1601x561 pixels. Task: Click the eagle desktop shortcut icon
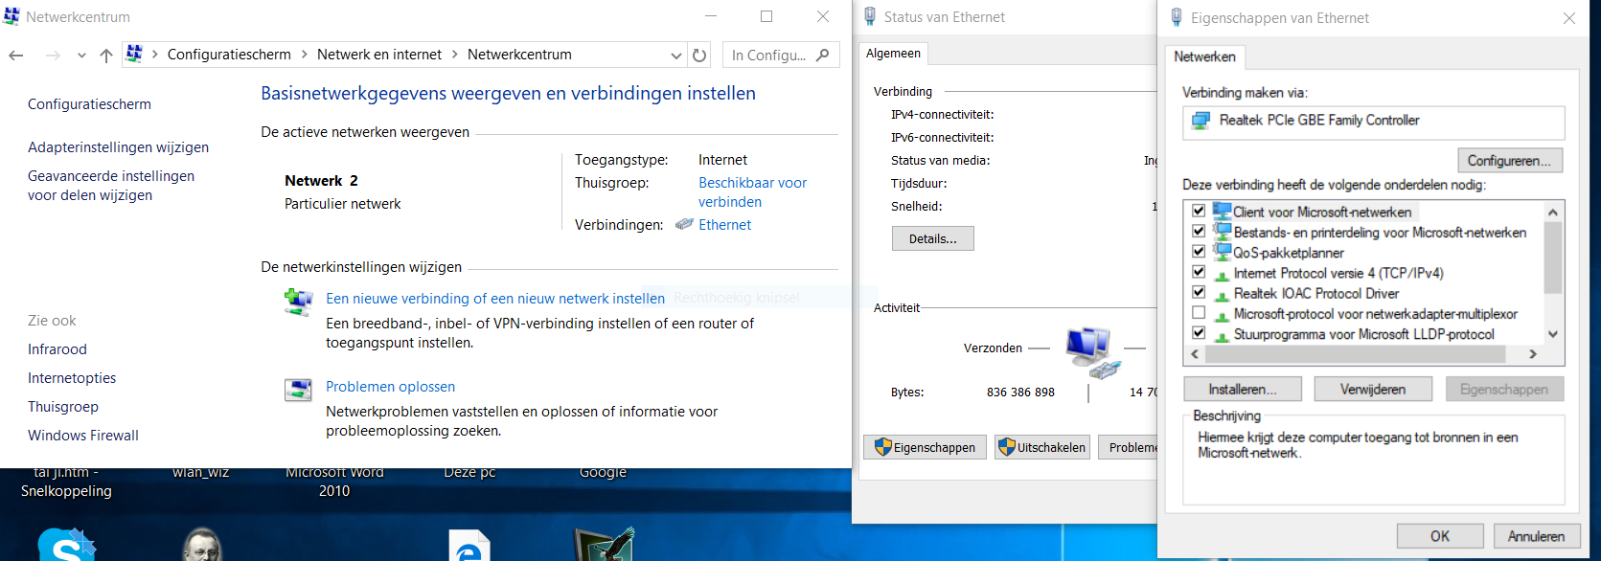click(x=604, y=544)
